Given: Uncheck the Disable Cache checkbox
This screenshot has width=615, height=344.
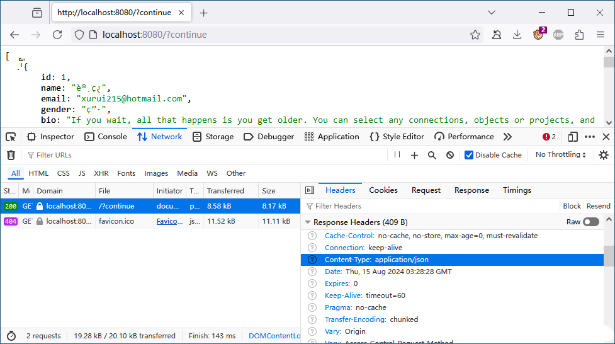Looking at the screenshot, I should pos(469,155).
